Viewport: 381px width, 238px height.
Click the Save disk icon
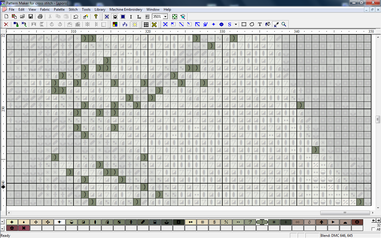pos(30,17)
